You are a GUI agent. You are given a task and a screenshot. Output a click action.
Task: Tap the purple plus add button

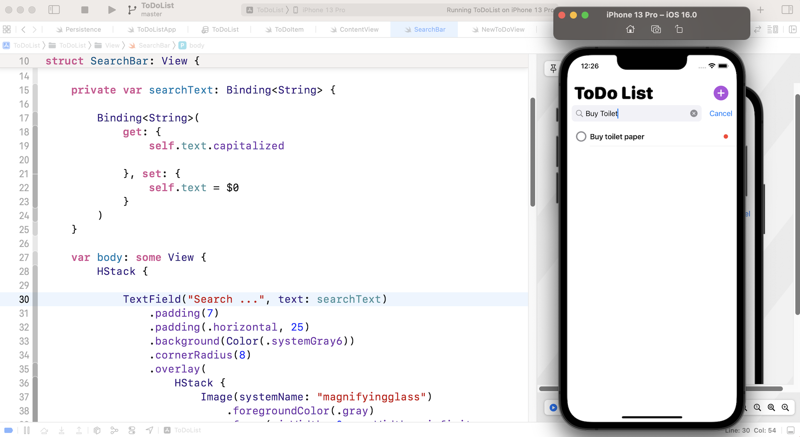(x=720, y=93)
